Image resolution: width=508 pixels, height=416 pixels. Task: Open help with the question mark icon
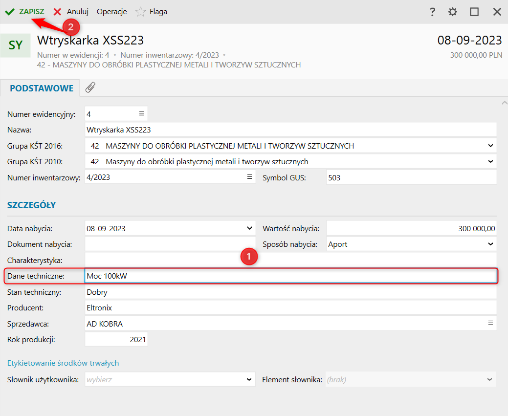click(x=432, y=12)
